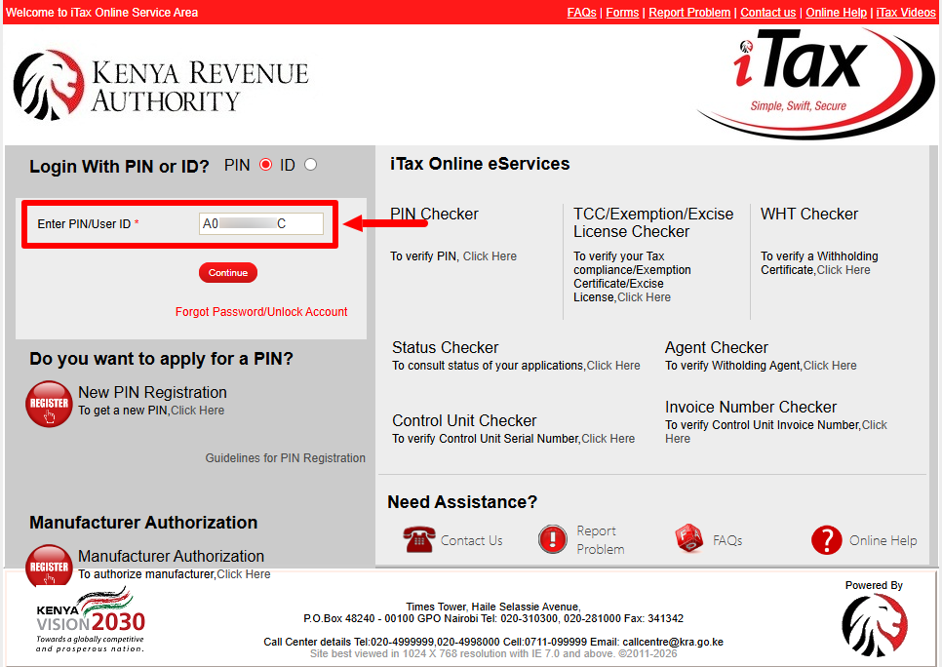Click the Report Problem text under Need Assistance
The height and width of the screenshot is (667, 942).
pos(601,540)
